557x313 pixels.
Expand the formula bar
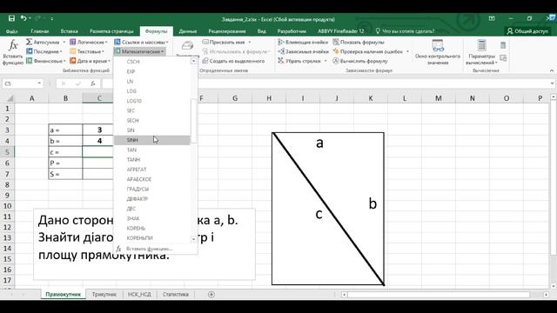click(552, 83)
